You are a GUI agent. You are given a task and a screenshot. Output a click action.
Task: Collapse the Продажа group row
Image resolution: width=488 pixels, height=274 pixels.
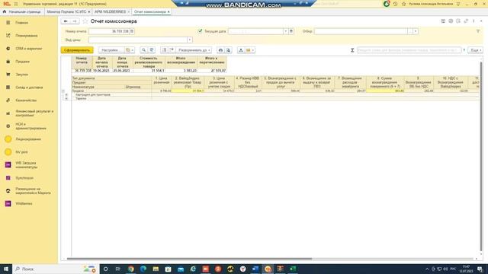tap(63, 91)
